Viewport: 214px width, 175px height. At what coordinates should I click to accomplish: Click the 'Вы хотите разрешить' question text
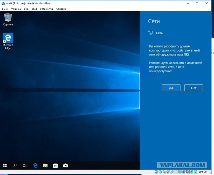pos(174,51)
